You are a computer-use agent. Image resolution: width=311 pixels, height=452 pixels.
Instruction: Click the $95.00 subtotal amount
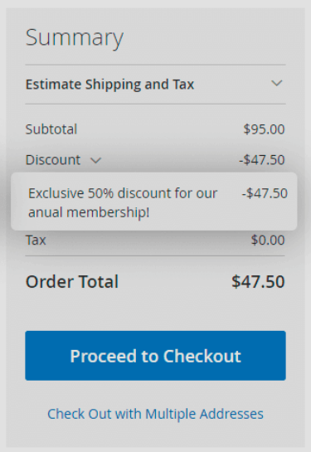[264, 129]
